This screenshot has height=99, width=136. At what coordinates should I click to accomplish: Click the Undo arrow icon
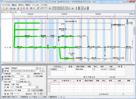pyautogui.click(x=31, y=8)
